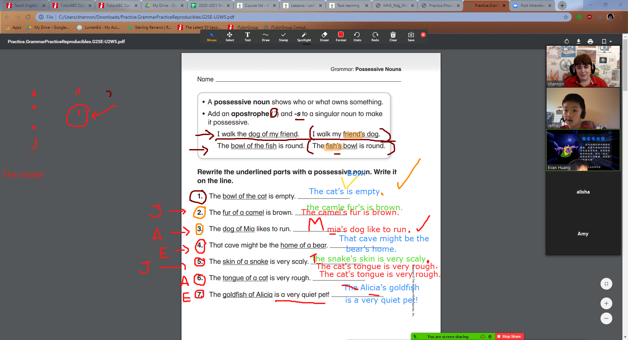Open My Drive - Google bookmark
Screen dimensions: 628x340
[48, 27]
